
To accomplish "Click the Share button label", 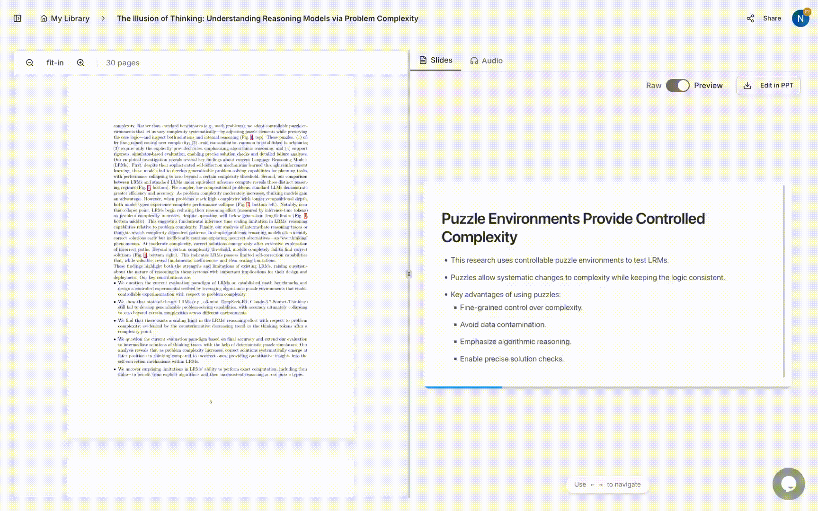I will (772, 18).
